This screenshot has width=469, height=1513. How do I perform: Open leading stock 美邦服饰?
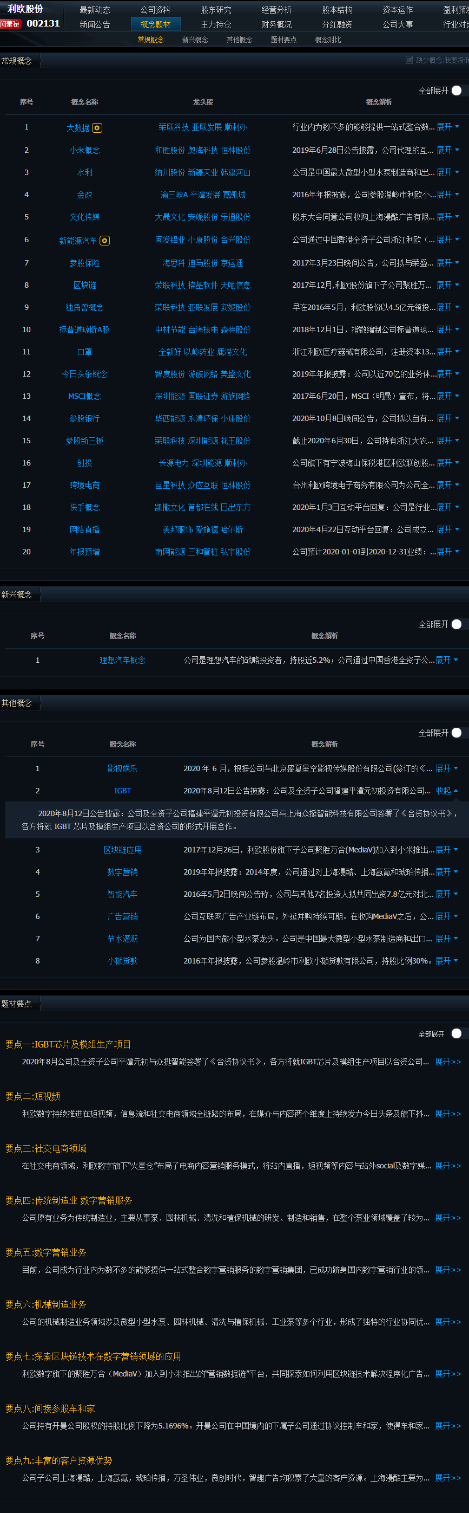[177, 530]
